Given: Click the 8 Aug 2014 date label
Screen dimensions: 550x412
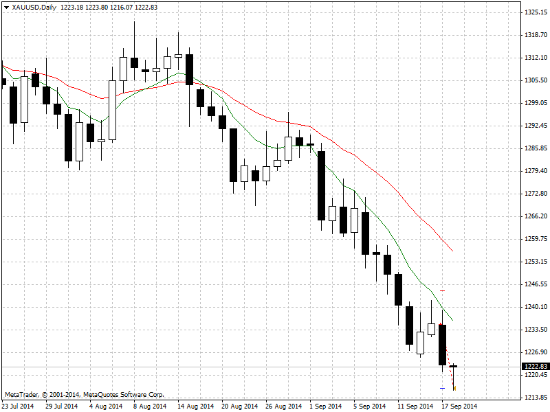Looking at the screenshot, I should tap(150, 407).
